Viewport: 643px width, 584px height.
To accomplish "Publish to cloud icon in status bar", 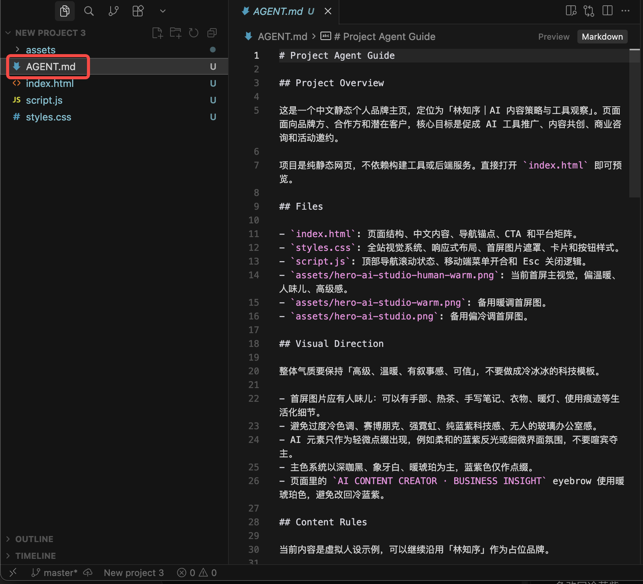I will 88,573.
